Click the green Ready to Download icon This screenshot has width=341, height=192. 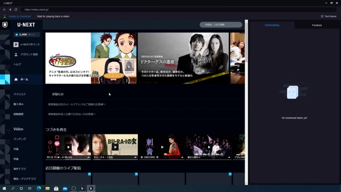5,17
